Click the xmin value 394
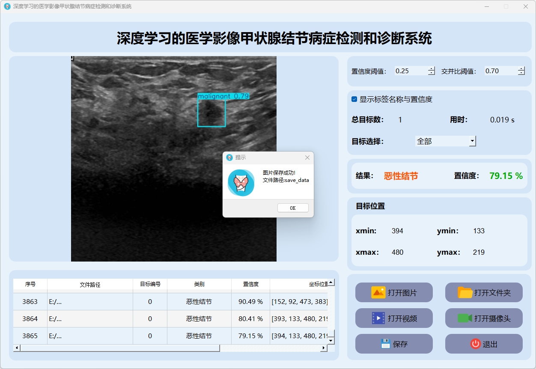Screen dimensions: 536x369 pos(397,231)
